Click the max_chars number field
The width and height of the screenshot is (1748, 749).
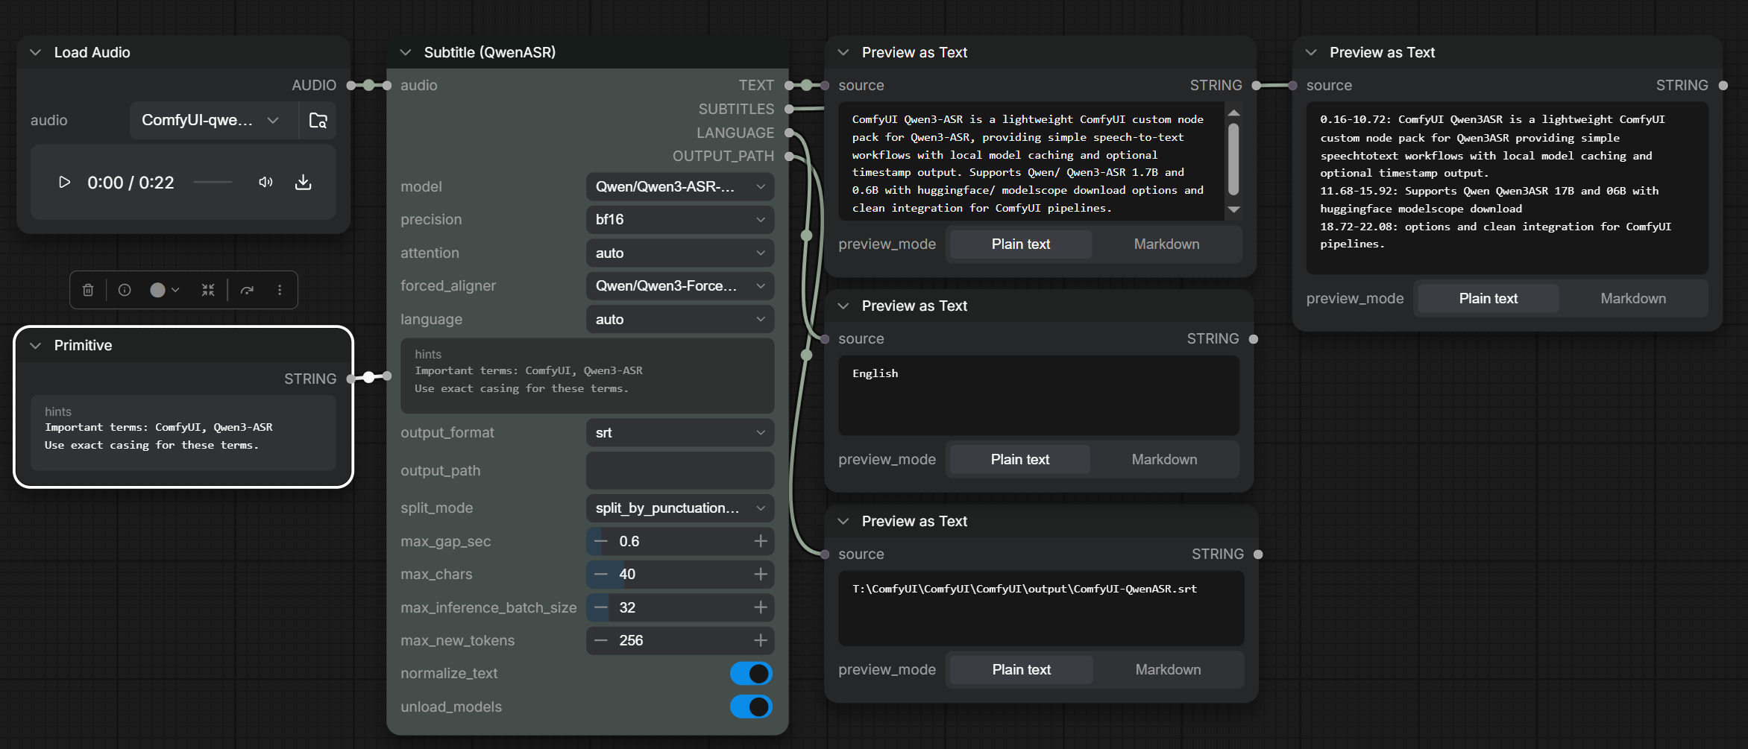680,575
